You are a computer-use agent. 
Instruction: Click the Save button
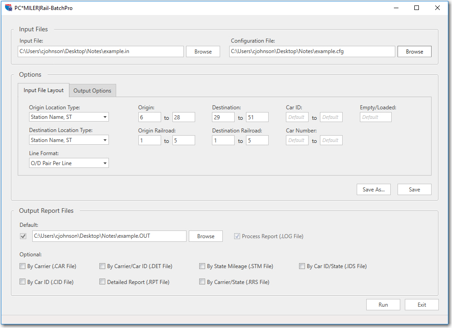pos(414,190)
